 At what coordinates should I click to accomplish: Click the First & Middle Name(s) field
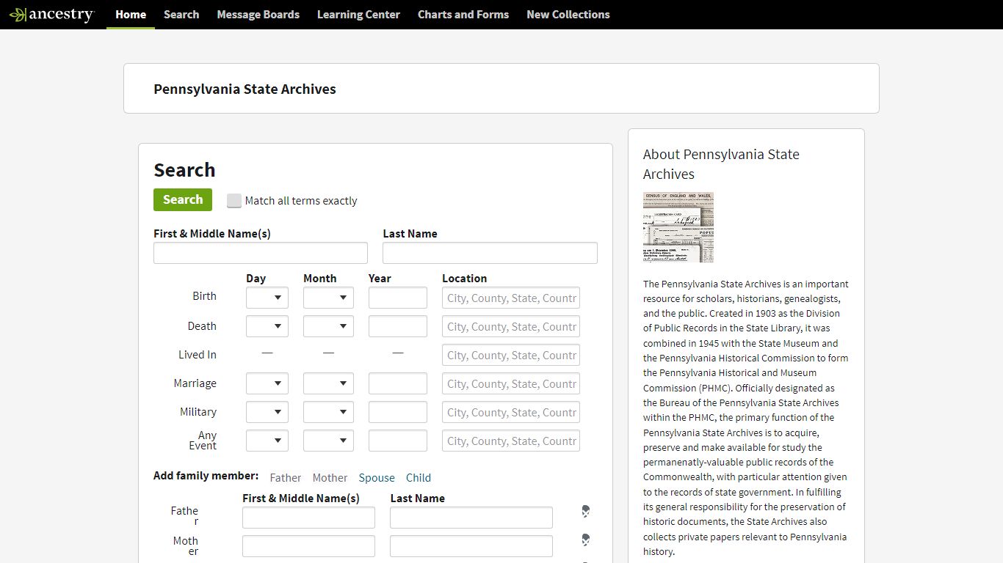tap(261, 253)
